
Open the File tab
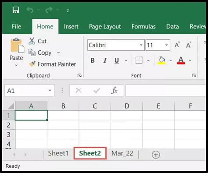coord(16,27)
